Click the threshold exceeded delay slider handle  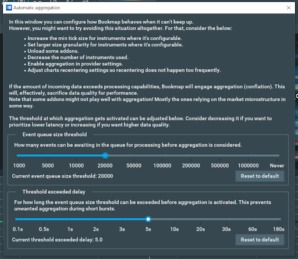148,219
